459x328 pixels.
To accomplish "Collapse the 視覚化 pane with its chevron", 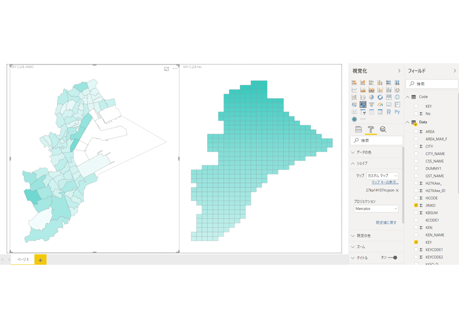I will coord(399,71).
